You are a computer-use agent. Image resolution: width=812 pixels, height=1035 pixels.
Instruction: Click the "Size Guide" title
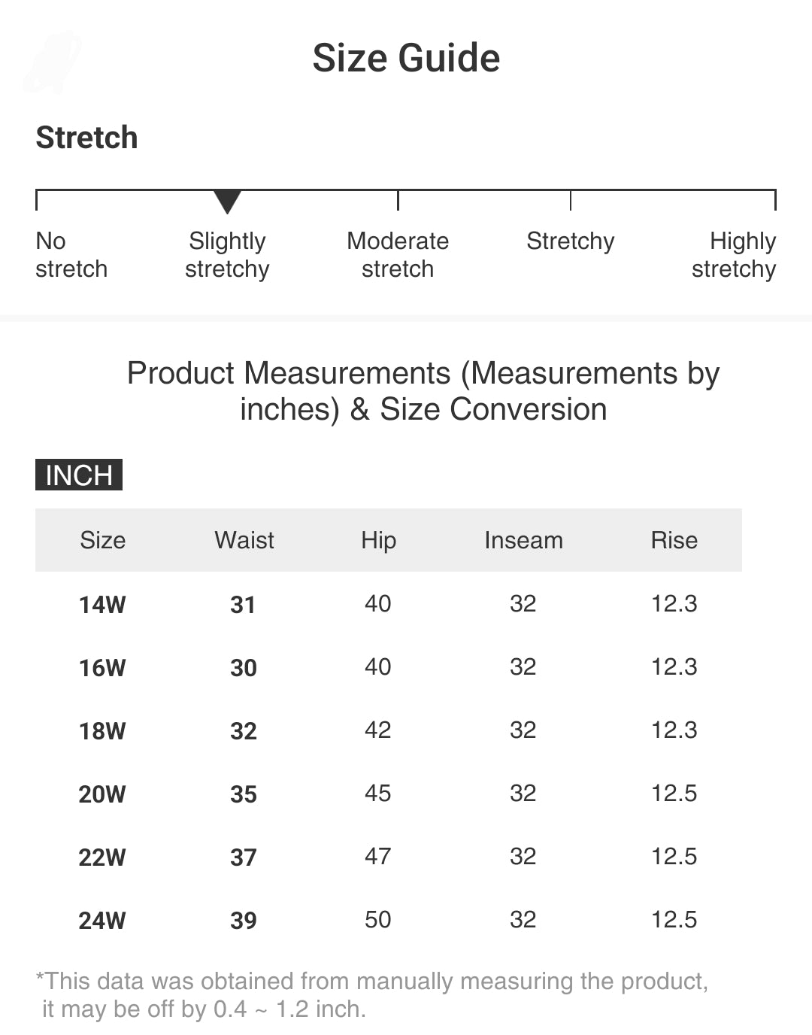[406, 58]
